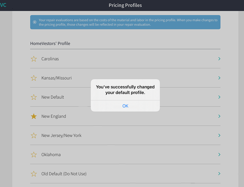Select Oklahoma profile label
This screenshot has width=244, height=187.
[51, 155]
